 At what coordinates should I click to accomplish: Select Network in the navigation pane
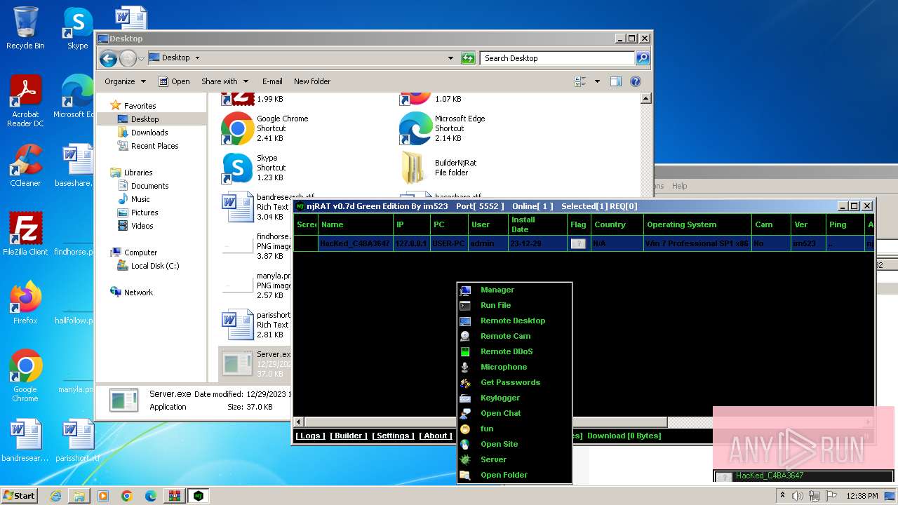pos(138,292)
